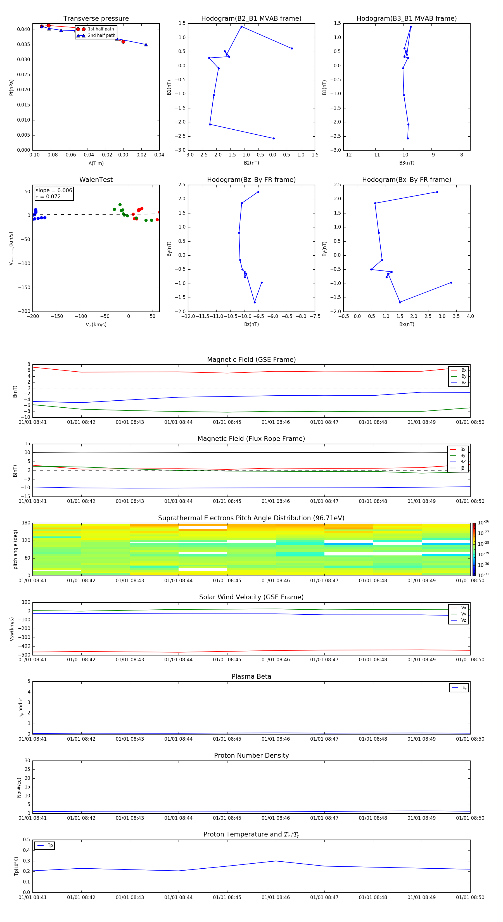Click the 'Np(#/cc)' y-axis label

click(x=19, y=787)
